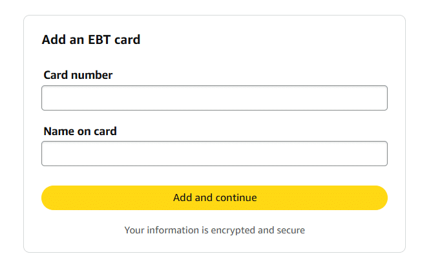Click the word number in Card number label
431x267 pixels.
pyautogui.click(x=92, y=75)
